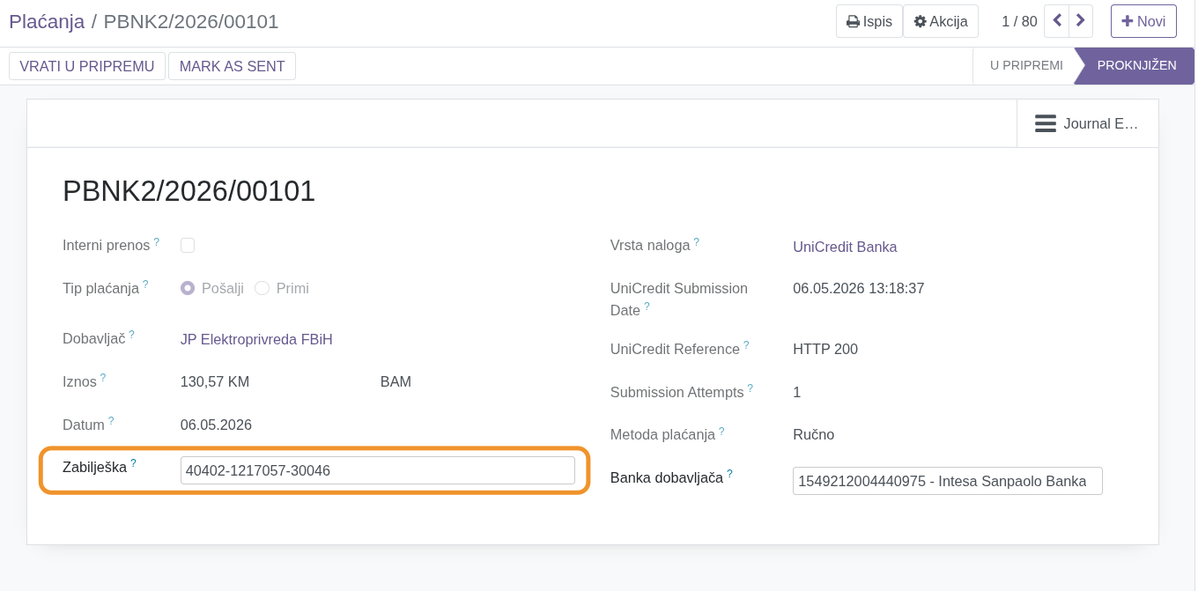
Task: Open the Journal Entries stat button
Action: point(1087,123)
